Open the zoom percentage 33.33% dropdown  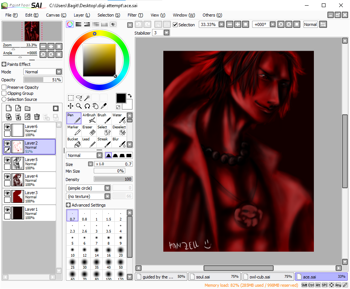[x=221, y=24]
